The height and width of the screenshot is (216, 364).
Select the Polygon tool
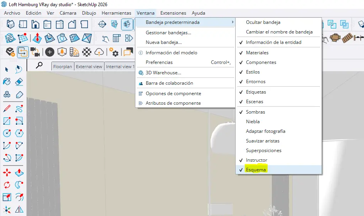[19, 133]
